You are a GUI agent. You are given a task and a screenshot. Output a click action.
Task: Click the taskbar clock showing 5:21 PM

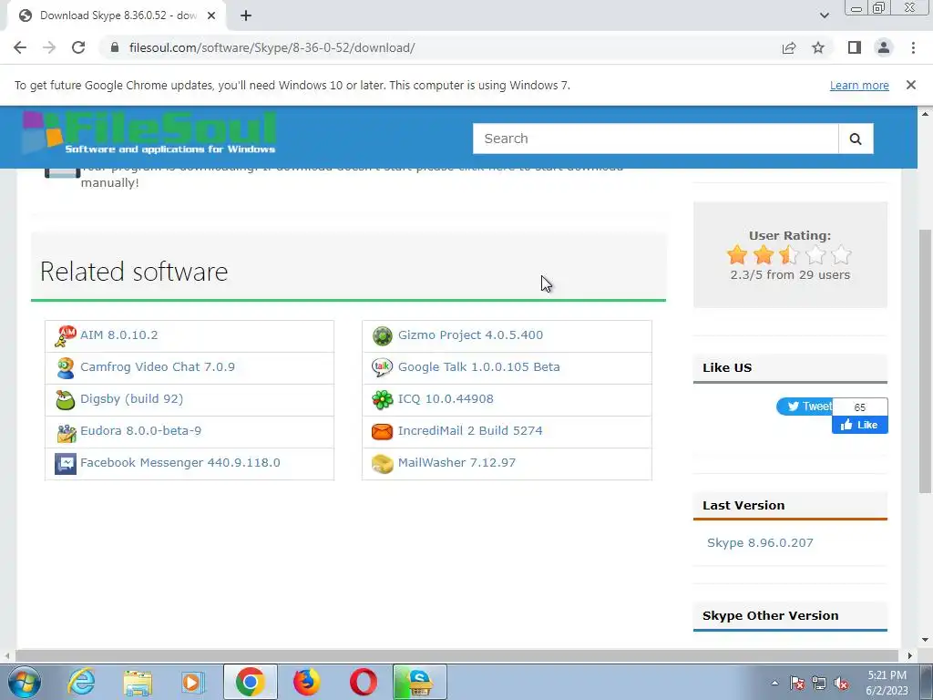(887, 683)
